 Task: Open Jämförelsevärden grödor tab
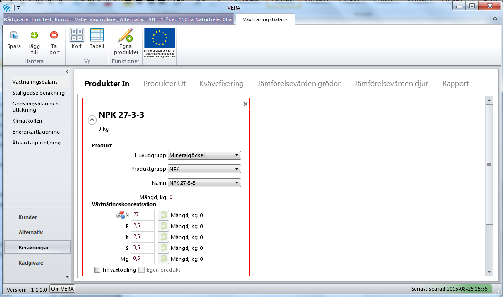pyautogui.click(x=299, y=84)
